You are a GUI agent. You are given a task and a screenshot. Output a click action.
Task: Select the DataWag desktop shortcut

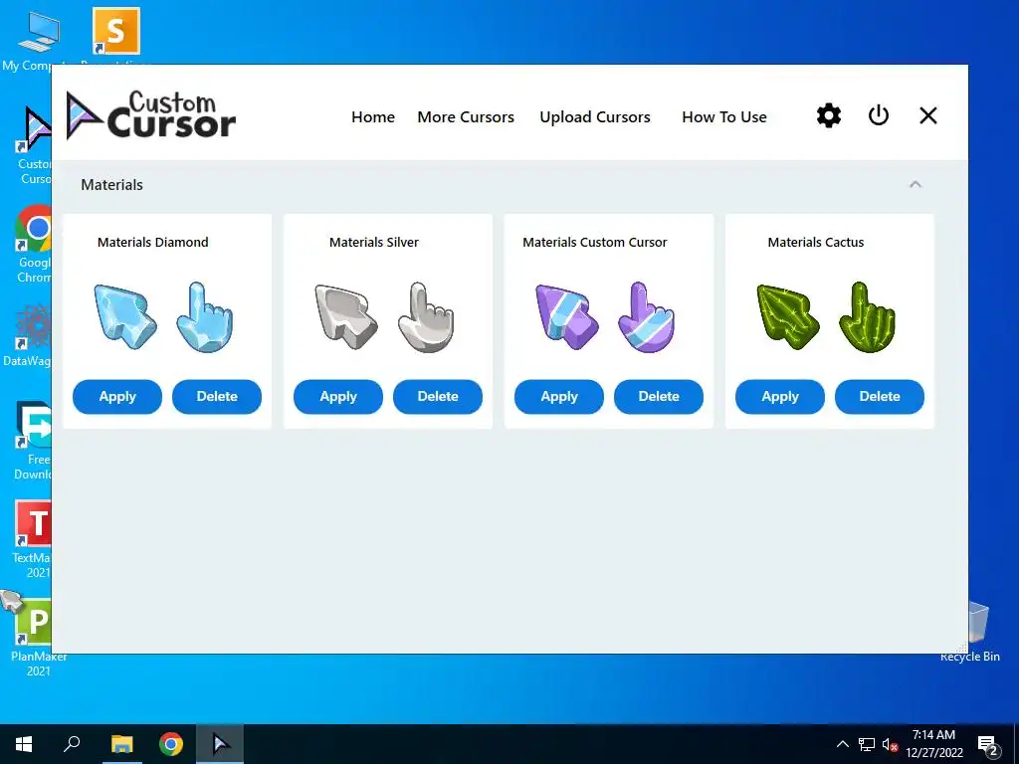(27, 335)
